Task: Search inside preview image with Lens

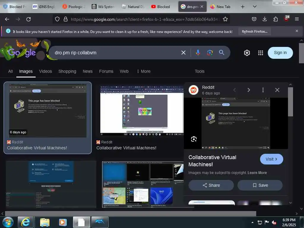Action: point(194,139)
